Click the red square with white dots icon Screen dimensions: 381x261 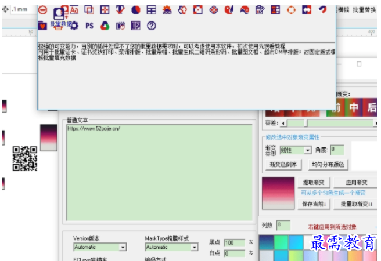click(198, 10)
